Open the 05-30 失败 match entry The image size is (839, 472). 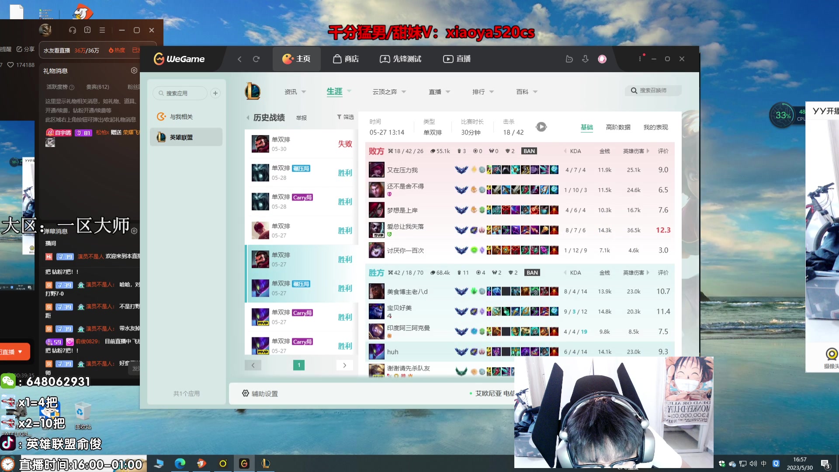302,144
